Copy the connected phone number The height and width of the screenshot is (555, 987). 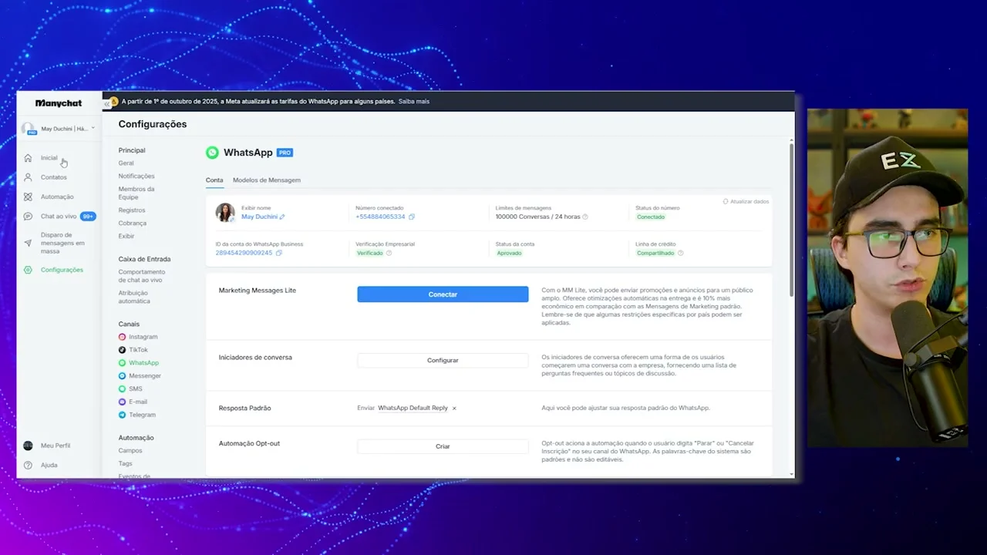pyautogui.click(x=412, y=217)
